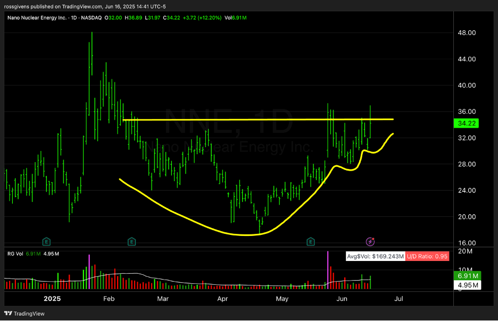Click the Avg$Vol: $169.243M box
The height and width of the screenshot is (321, 498).
point(376,256)
